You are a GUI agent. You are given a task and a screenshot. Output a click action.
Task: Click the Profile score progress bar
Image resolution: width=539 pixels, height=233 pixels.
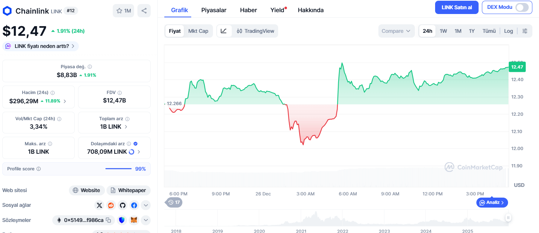click(x=118, y=169)
